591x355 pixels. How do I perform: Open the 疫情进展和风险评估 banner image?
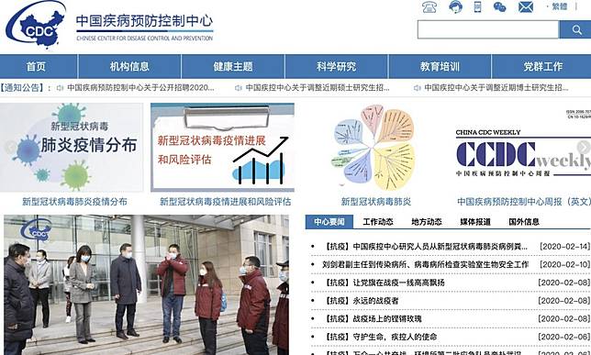click(x=222, y=148)
